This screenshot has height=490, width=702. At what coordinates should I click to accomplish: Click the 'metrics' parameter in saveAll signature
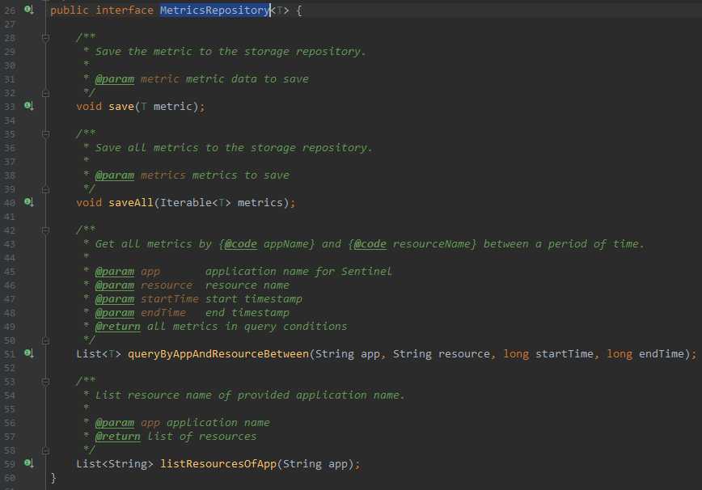pos(260,203)
